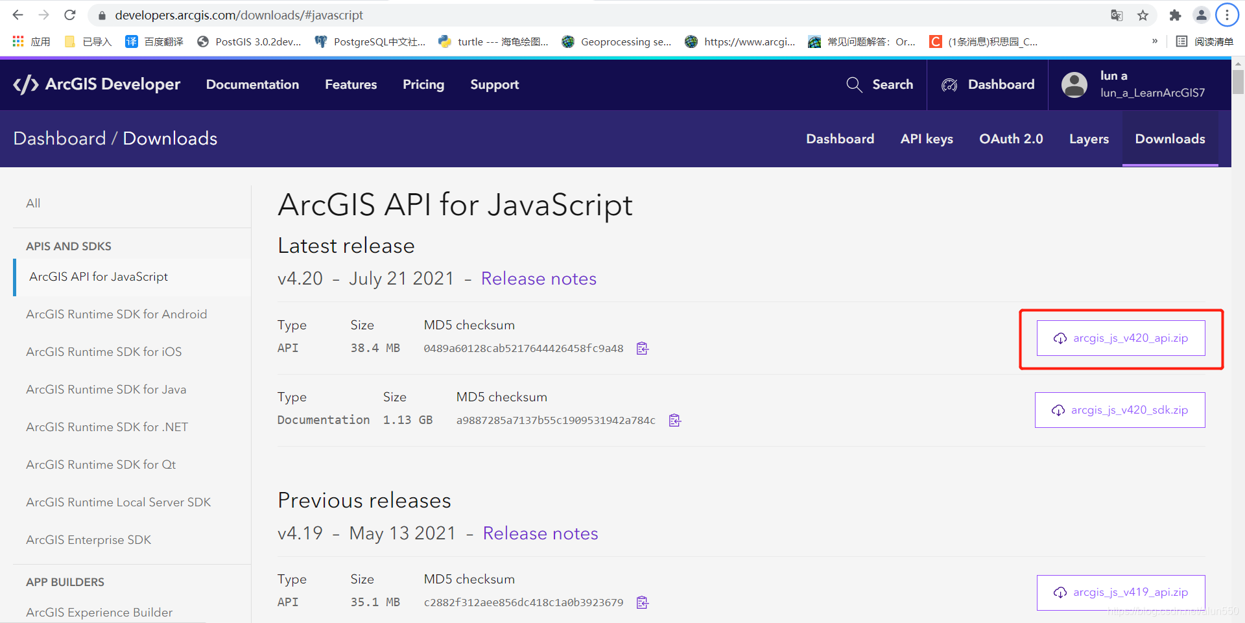Open turtle 海龟绘图 bookmark
The image size is (1245, 623).
coord(493,41)
